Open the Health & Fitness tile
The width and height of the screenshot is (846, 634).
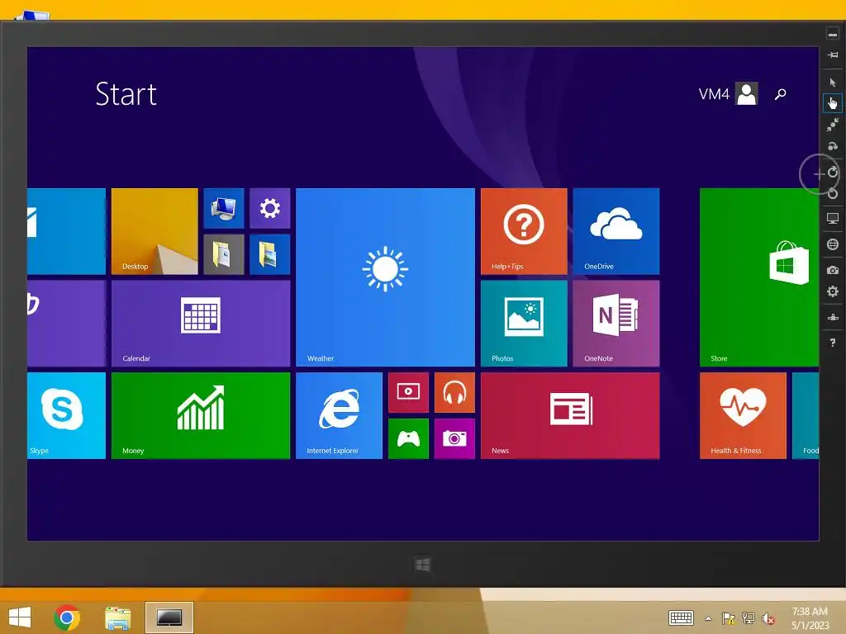743,416
